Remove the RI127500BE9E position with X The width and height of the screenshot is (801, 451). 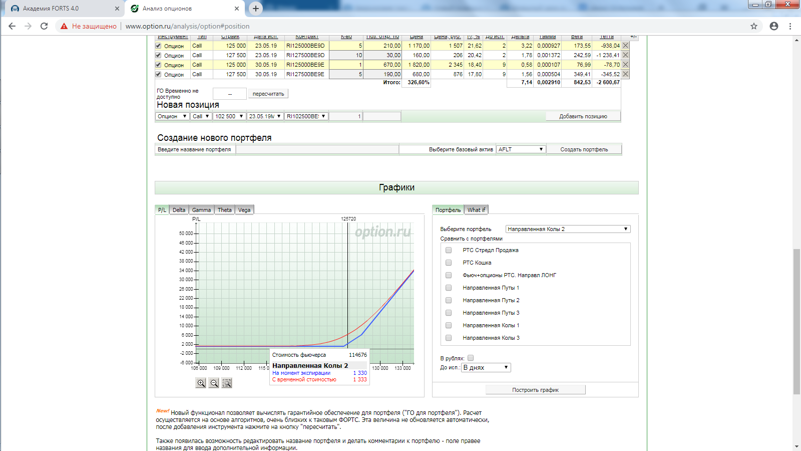click(625, 74)
